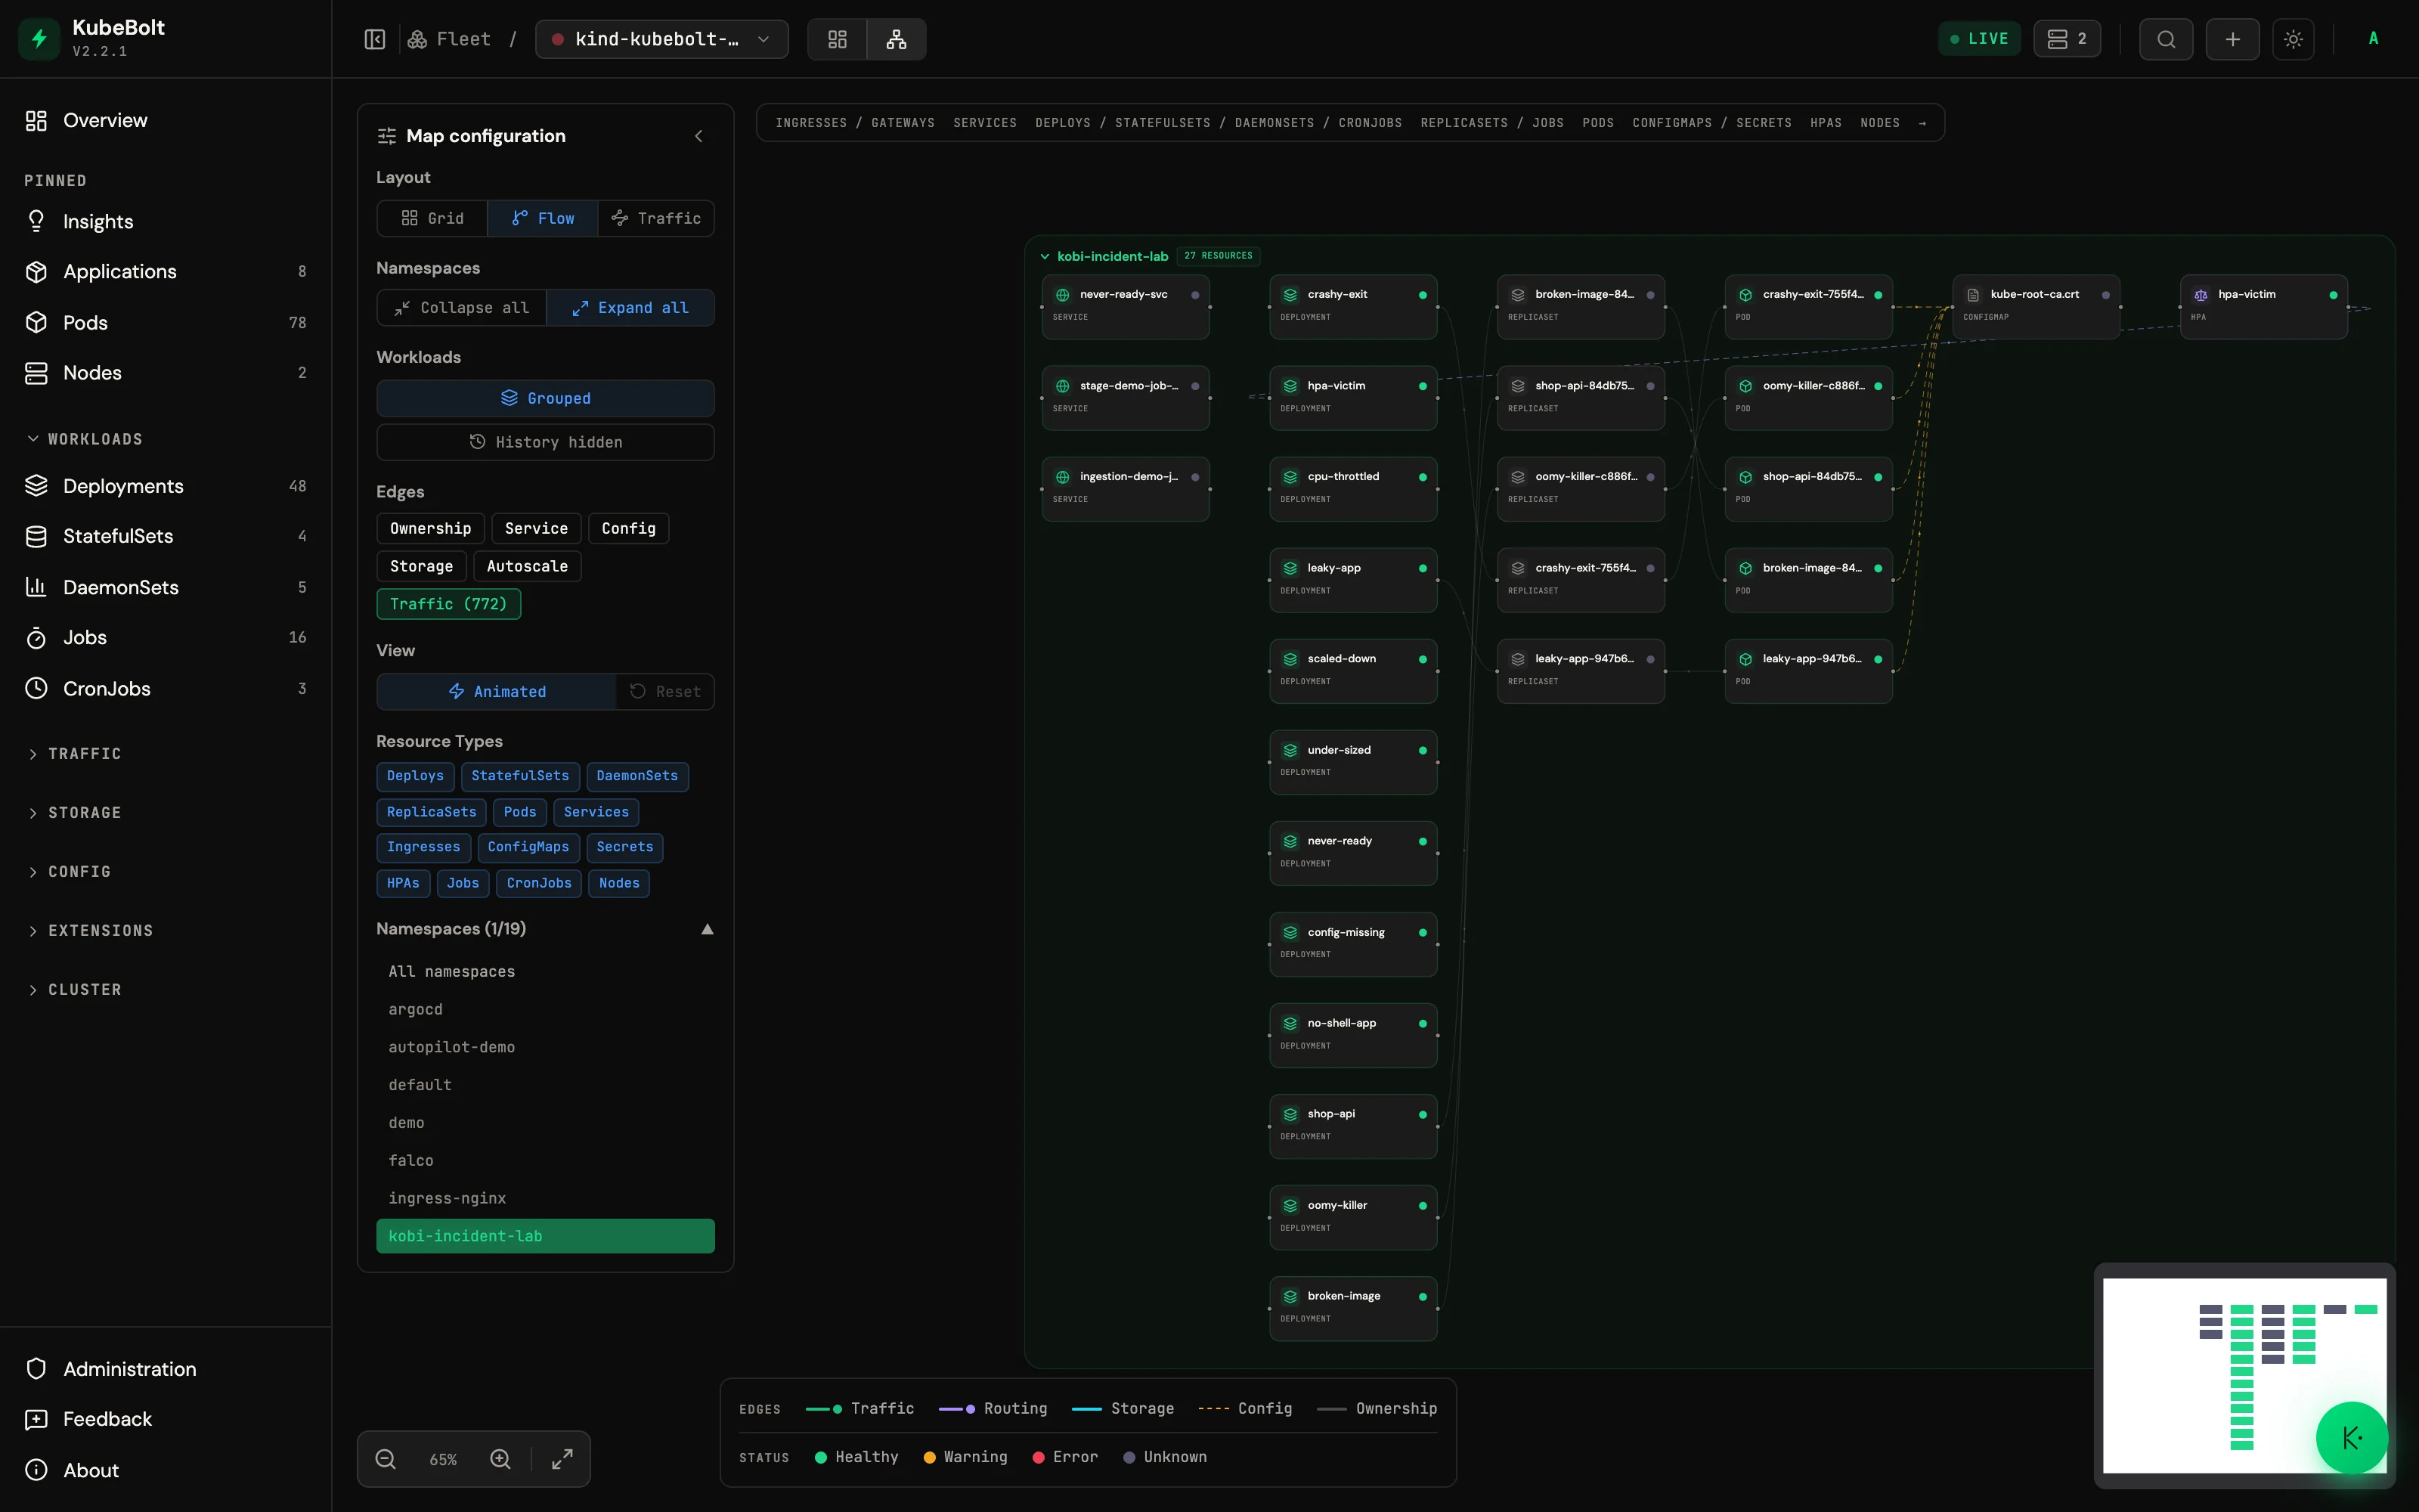Zoom in the map with plus magnifier

click(500, 1459)
